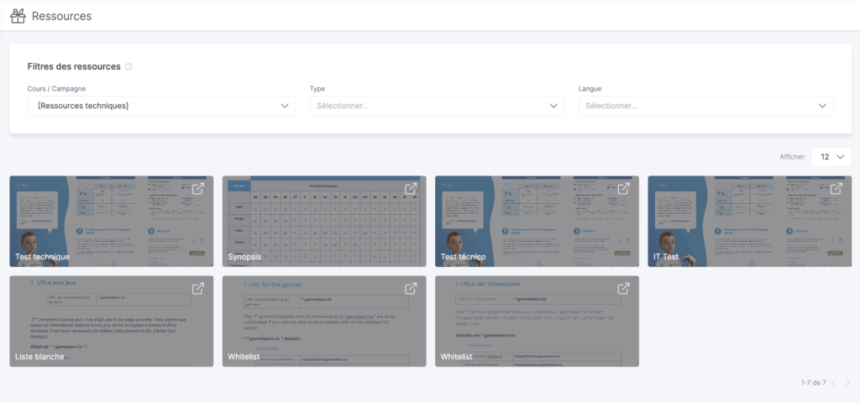Go to the previous page arrow
This screenshot has height=402, width=860.
click(833, 383)
